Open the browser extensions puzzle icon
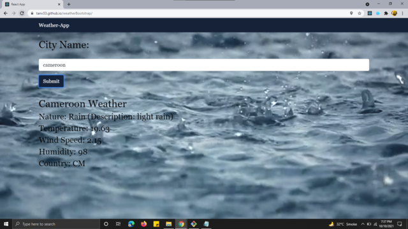The height and width of the screenshot is (229, 408). 386,13
